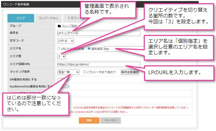Viewport: 216px width, 131px height.
Task: Check the パラメータまで含めて checkbox
Action: (85, 72)
